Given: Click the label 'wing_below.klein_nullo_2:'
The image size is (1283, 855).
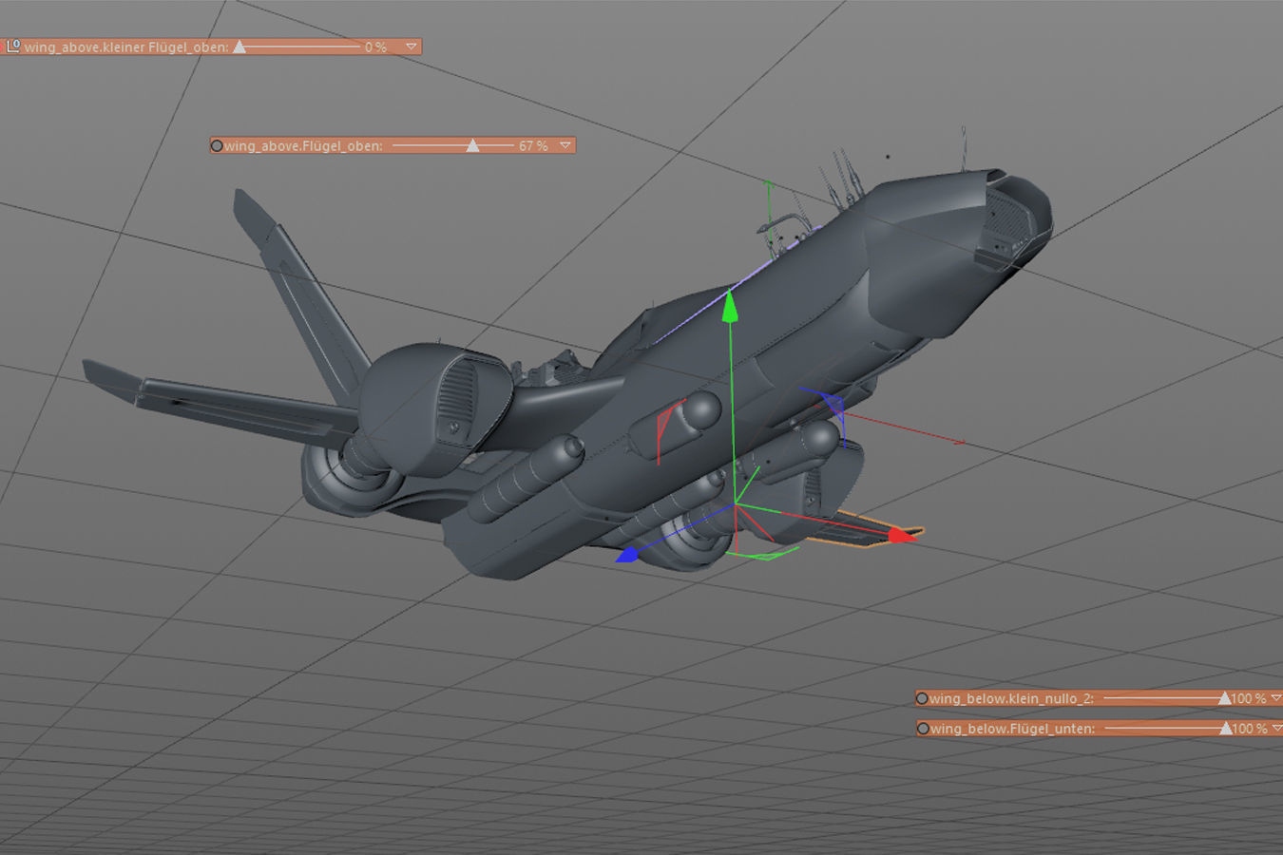Looking at the screenshot, I should click(1011, 698).
